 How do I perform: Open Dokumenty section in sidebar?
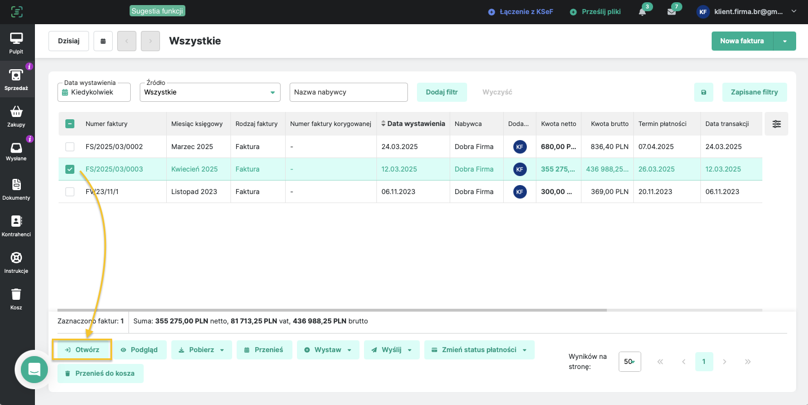pos(17,190)
